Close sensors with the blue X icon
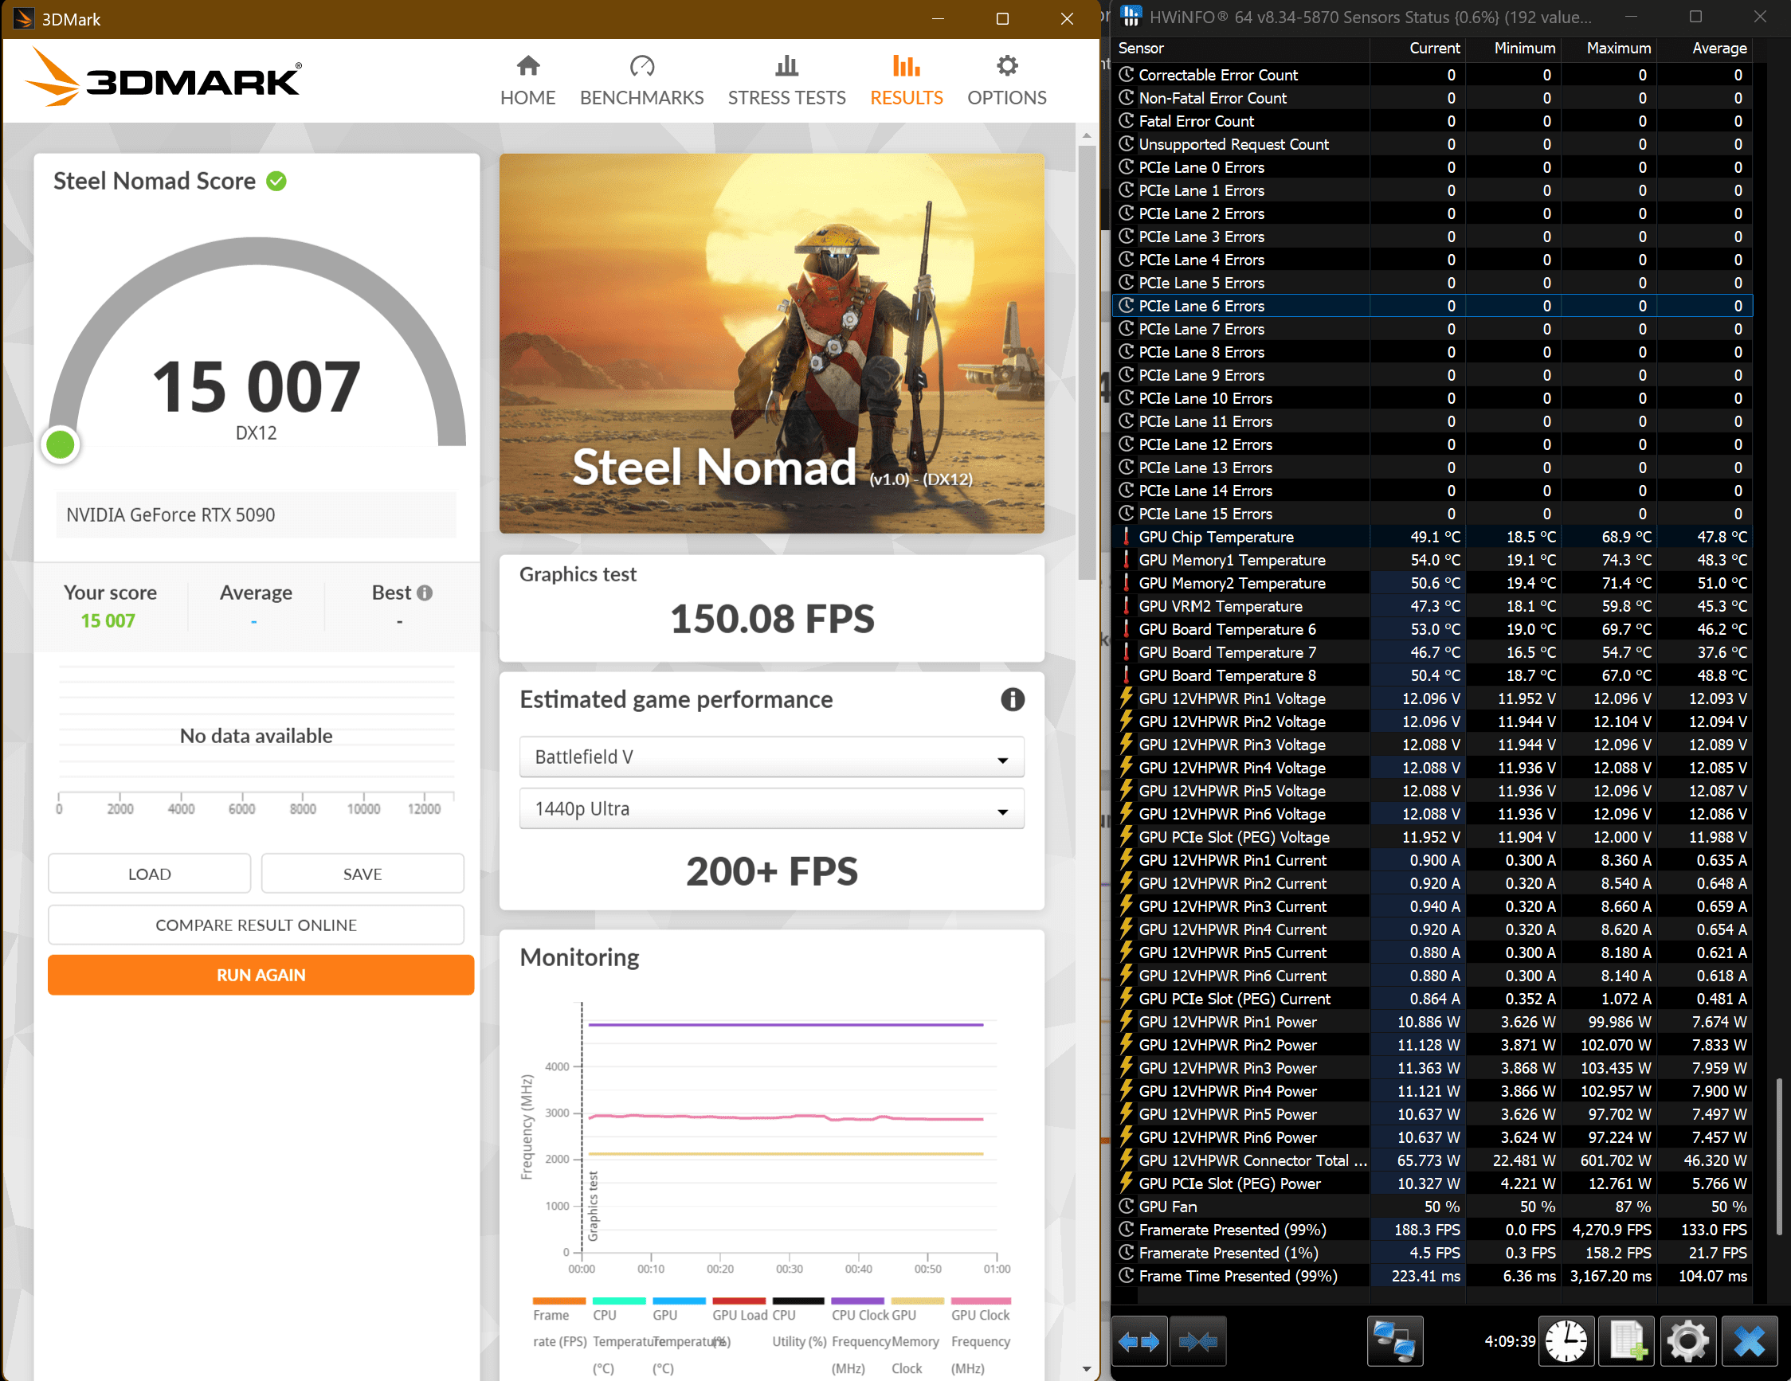This screenshot has width=1791, height=1381. (x=1750, y=1342)
